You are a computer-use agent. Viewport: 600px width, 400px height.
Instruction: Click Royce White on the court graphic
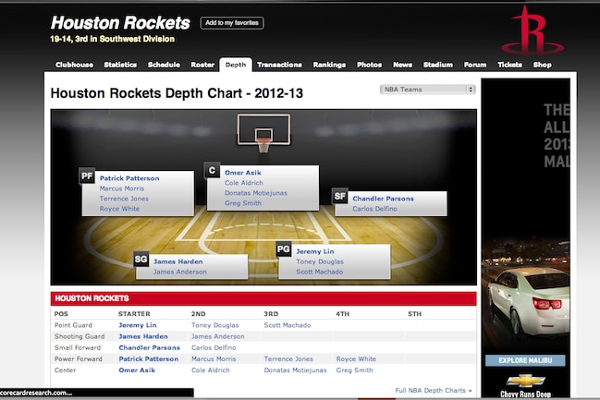pyautogui.click(x=119, y=209)
